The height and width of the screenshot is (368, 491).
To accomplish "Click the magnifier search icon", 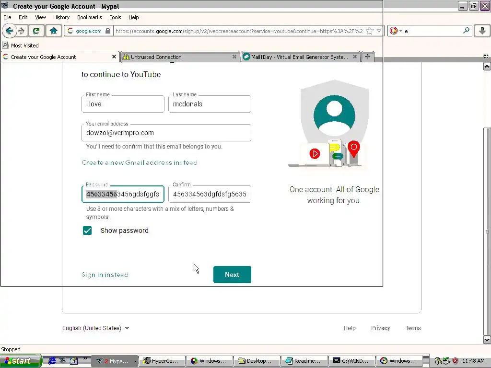I will [x=466, y=30].
